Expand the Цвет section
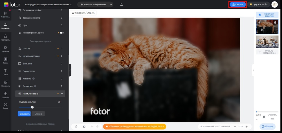This screenshot has height=133, width=282. click(40, 25)
